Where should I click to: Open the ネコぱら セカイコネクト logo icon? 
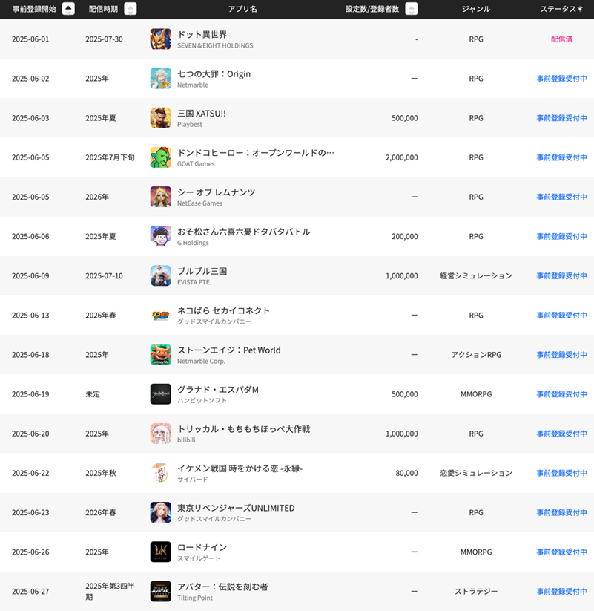[x=161, y=316]
